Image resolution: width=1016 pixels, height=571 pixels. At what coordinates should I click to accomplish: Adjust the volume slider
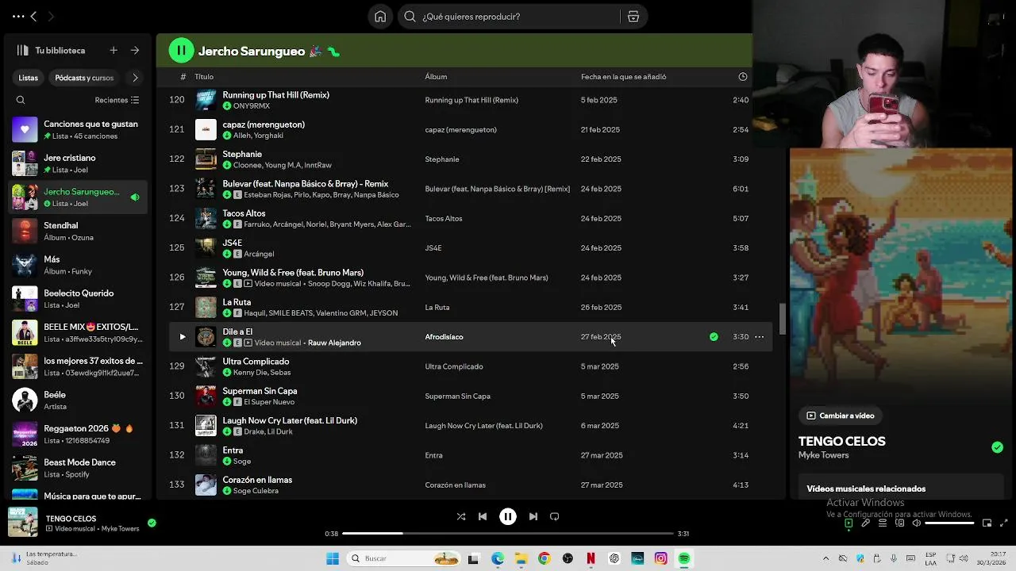(x=949, y=523)
